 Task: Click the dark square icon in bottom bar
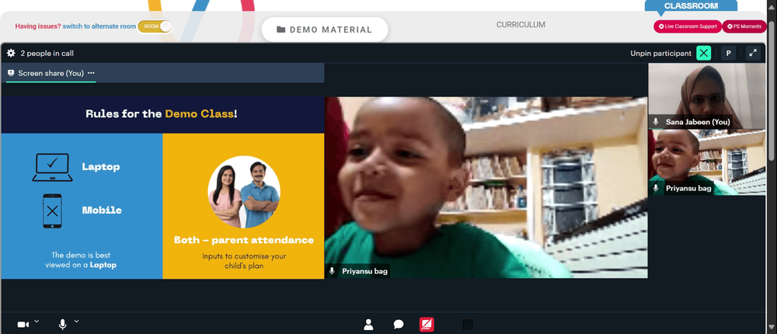468,325
